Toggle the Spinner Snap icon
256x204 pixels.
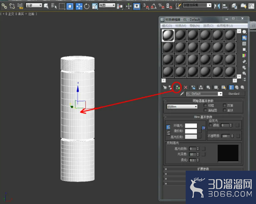coord(169,6)
